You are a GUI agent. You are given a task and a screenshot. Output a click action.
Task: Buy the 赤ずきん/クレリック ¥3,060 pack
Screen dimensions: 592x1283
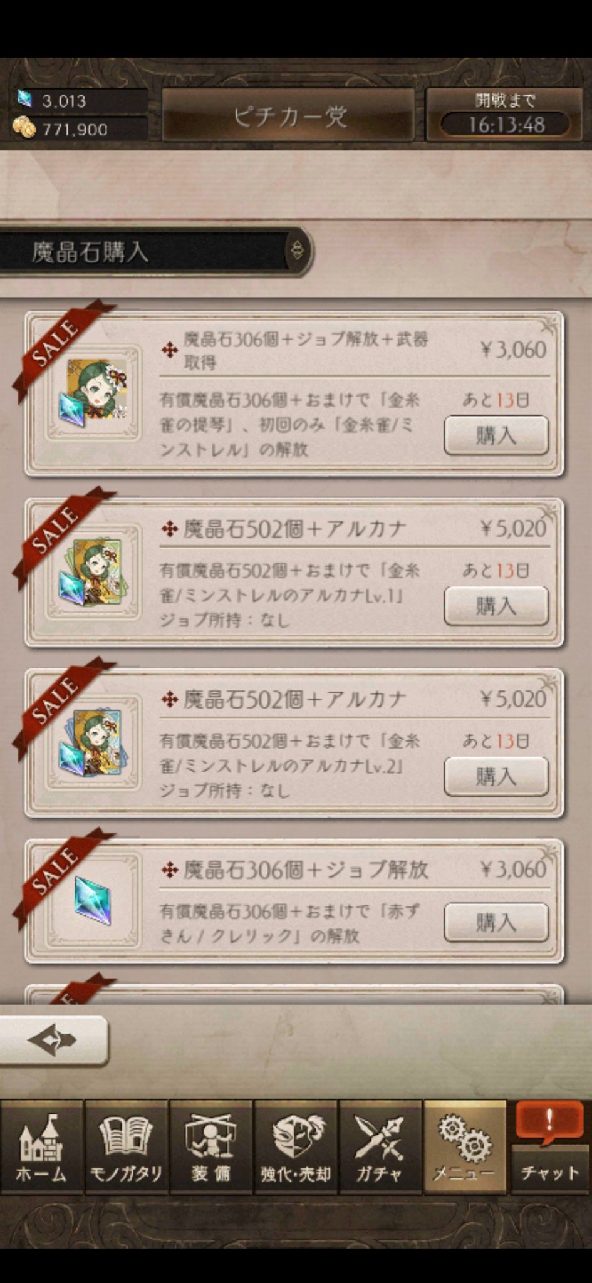(496, 922)
